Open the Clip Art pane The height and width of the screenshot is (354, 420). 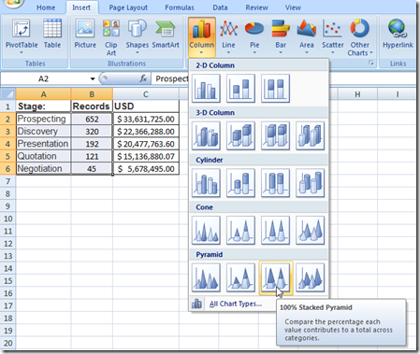pos(111,38)
